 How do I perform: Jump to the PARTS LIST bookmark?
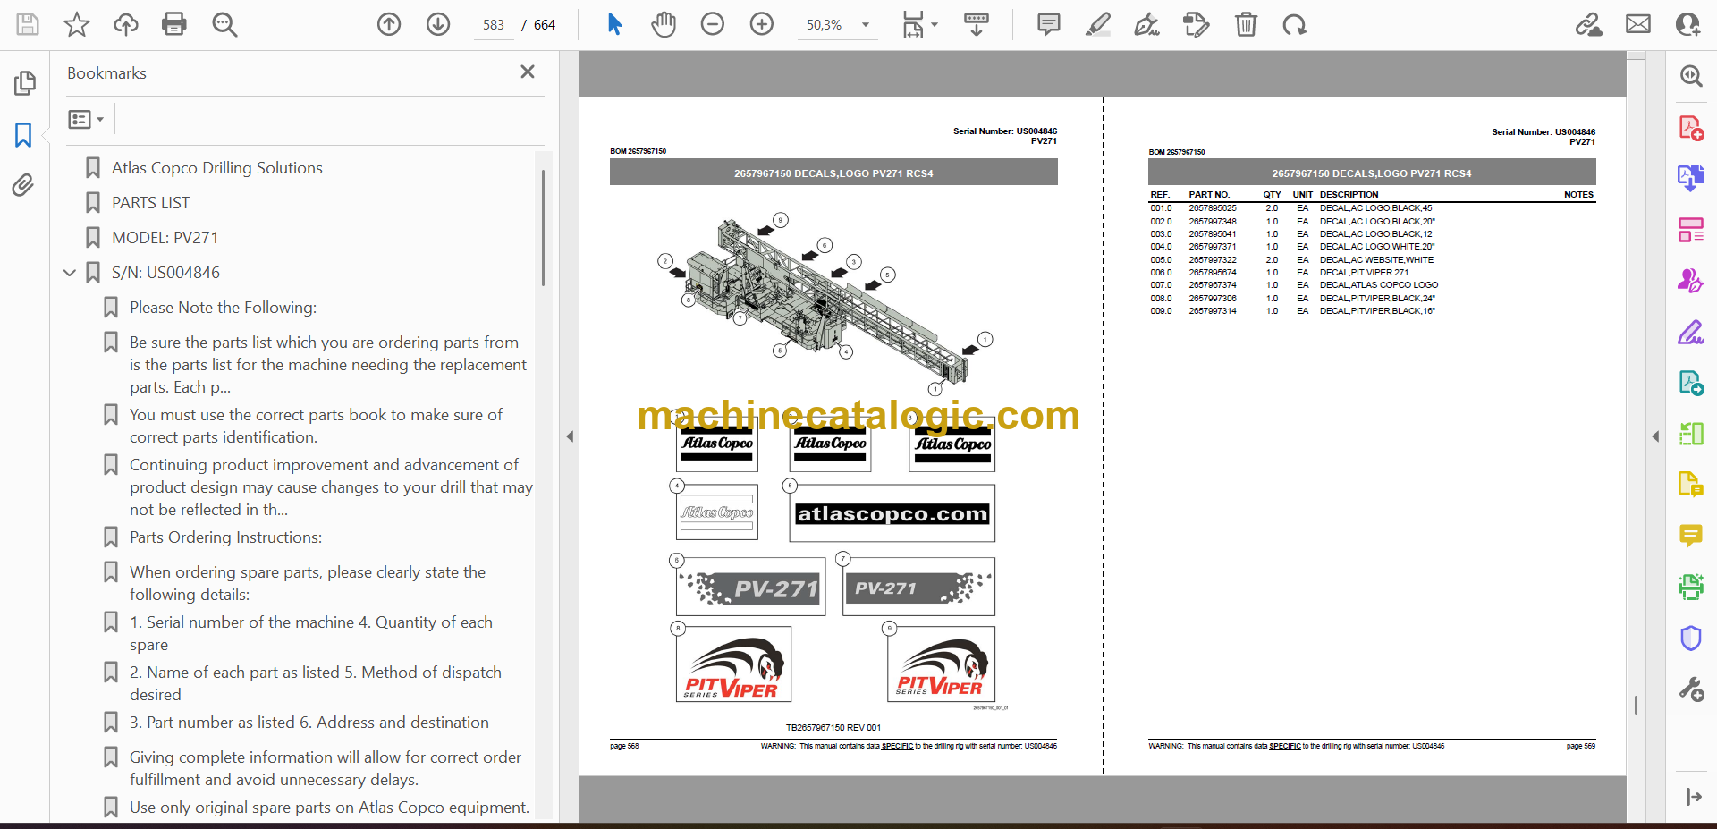coord(150,203)
